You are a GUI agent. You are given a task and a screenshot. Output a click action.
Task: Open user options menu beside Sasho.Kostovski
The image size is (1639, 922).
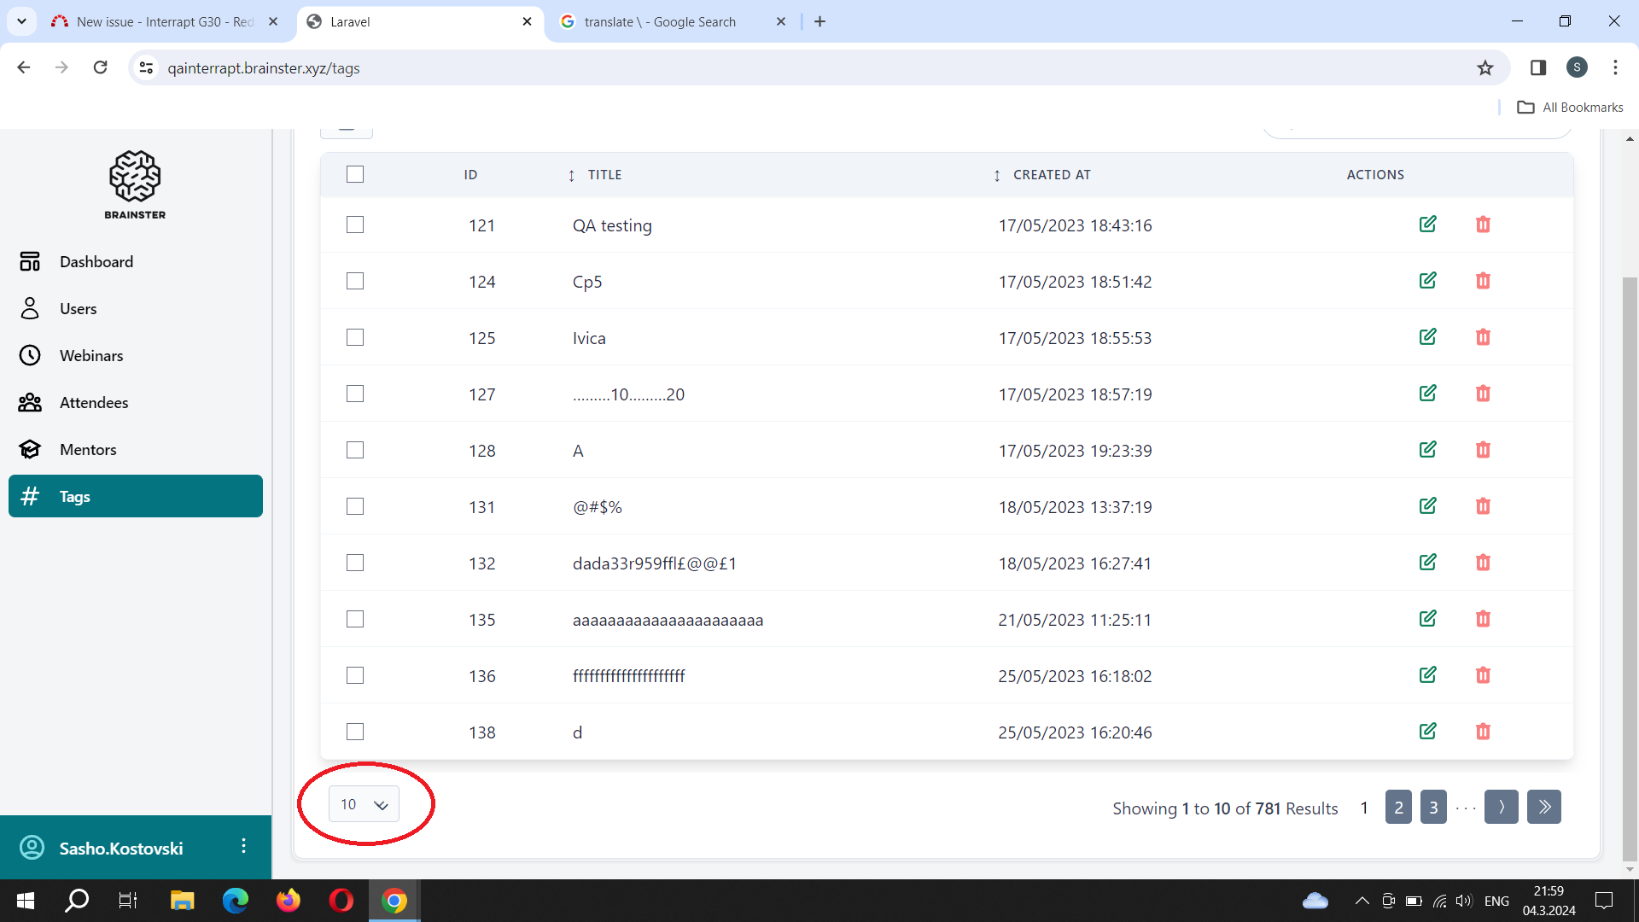click(x=243, y=846)
